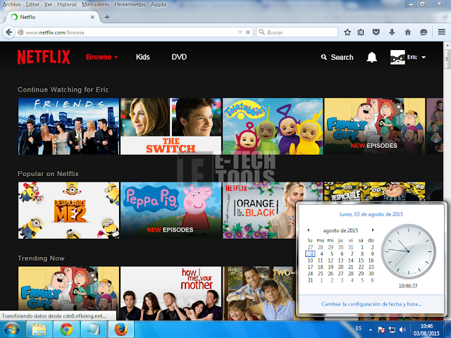
Task: Click the Firefox back arrow button
Action: 9,32
